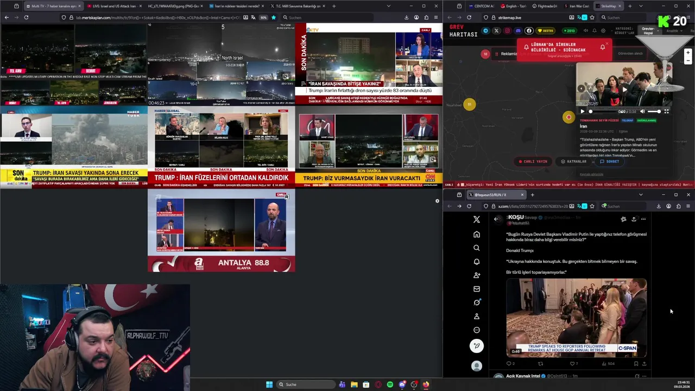Play the C-SPAN video in post
The width and height of the screenshot is (695, 391).
(576, 318)
